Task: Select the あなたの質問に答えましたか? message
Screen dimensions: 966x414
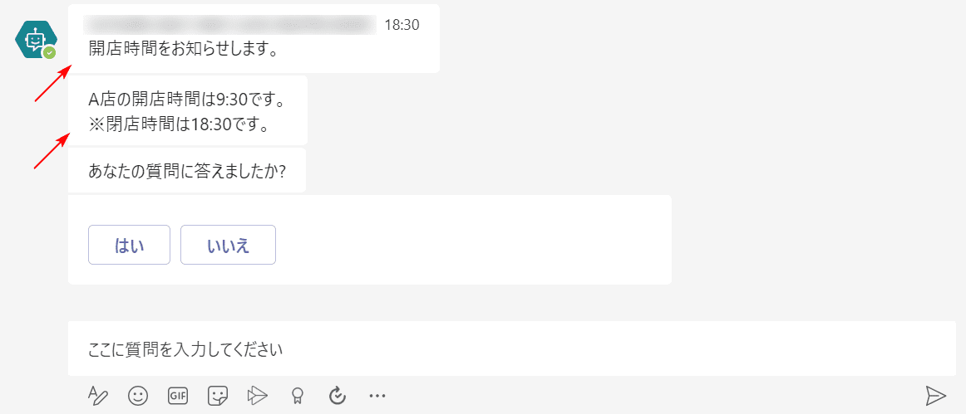Action: 187,170
